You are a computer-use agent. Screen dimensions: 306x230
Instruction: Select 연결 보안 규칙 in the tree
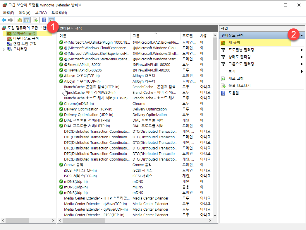pyautogui.click(x=25, y=44)
